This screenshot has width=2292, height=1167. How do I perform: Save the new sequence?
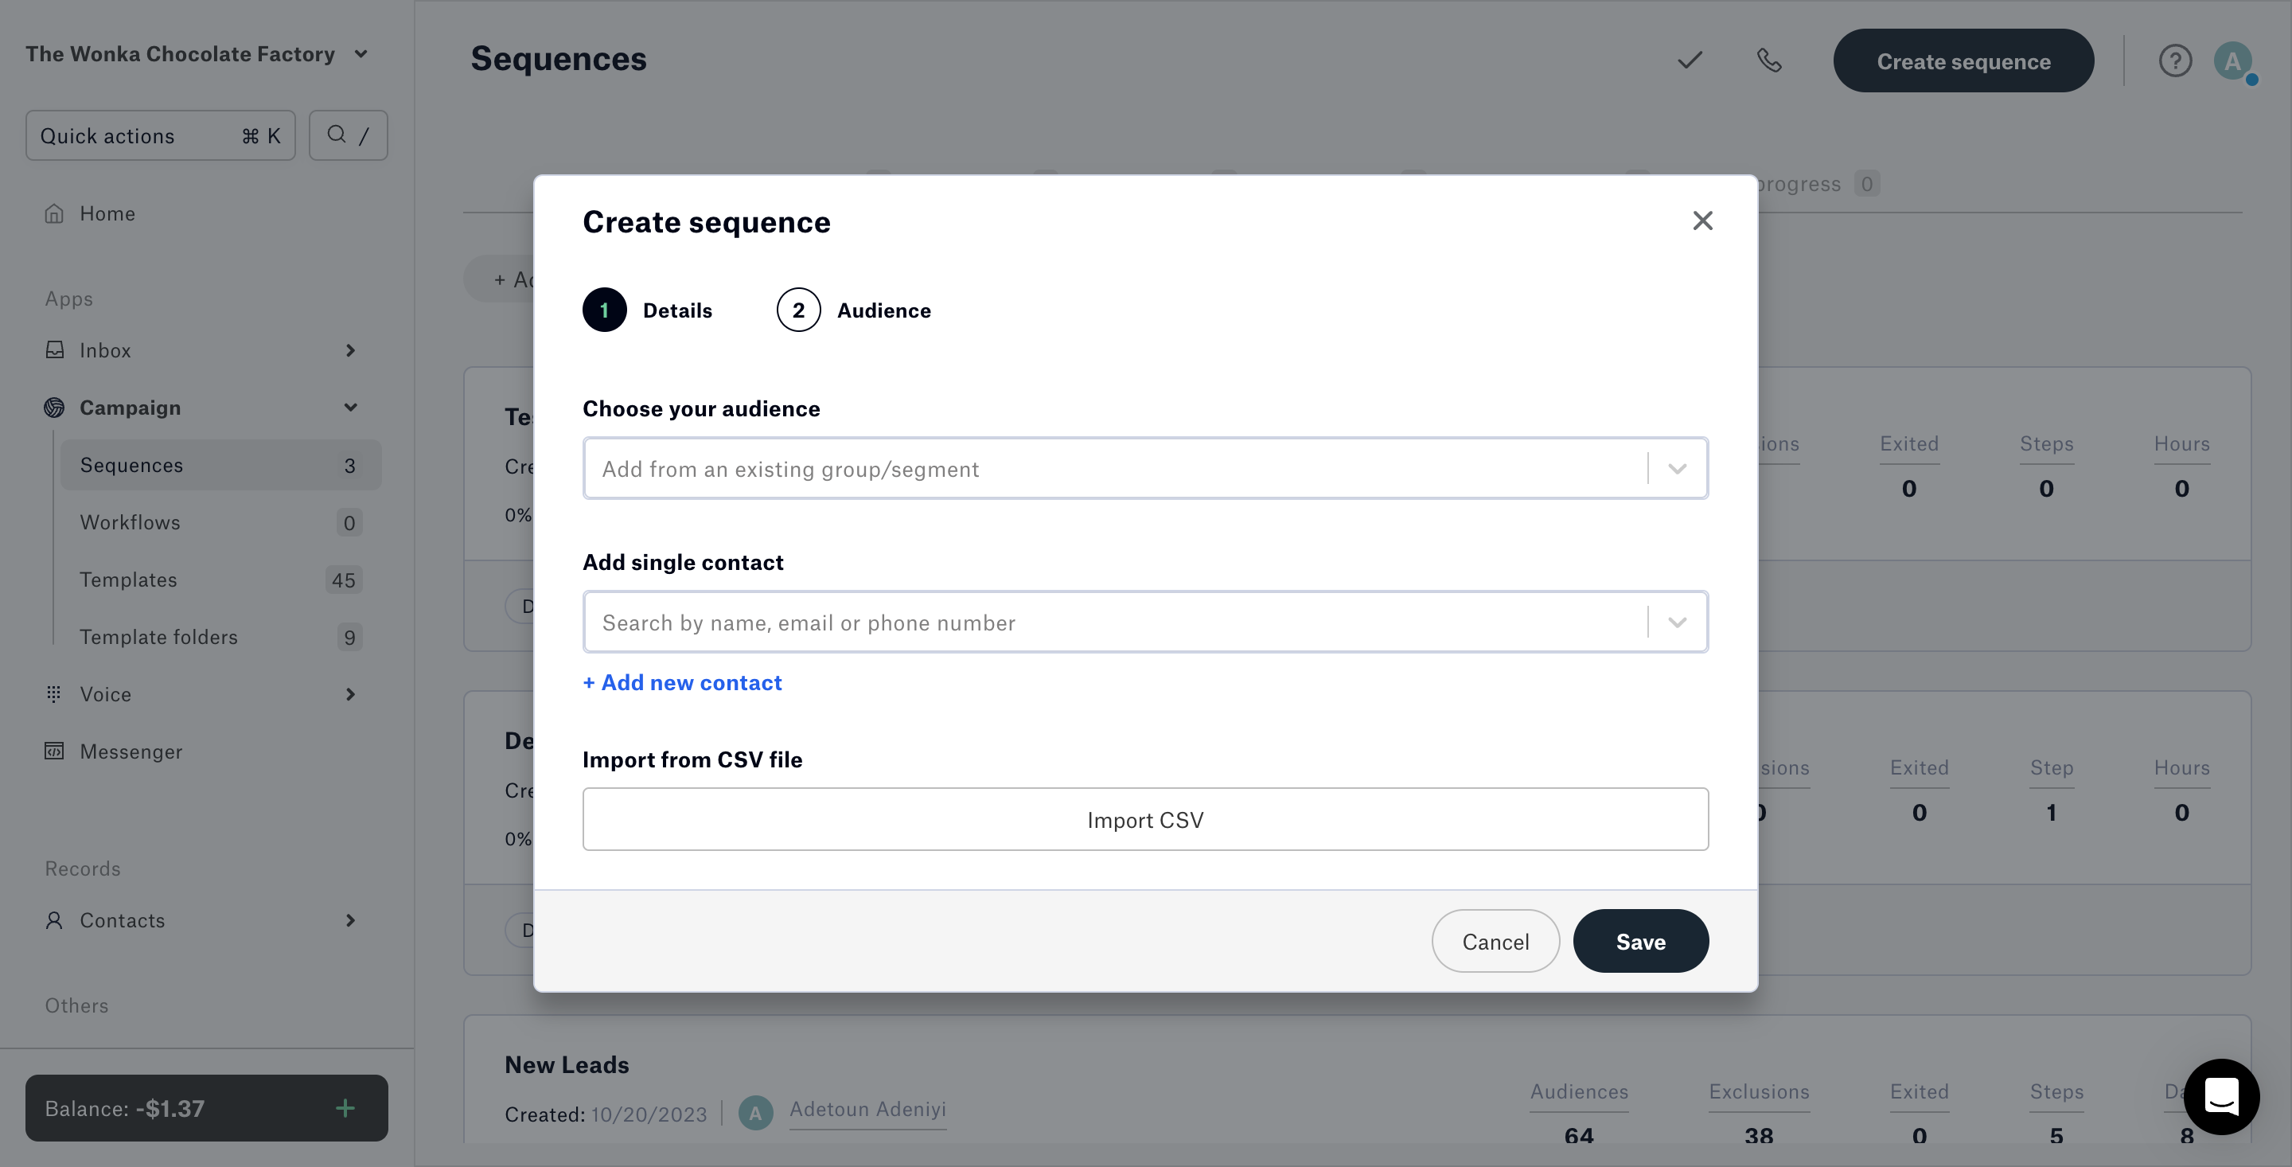click(1639, 941)
